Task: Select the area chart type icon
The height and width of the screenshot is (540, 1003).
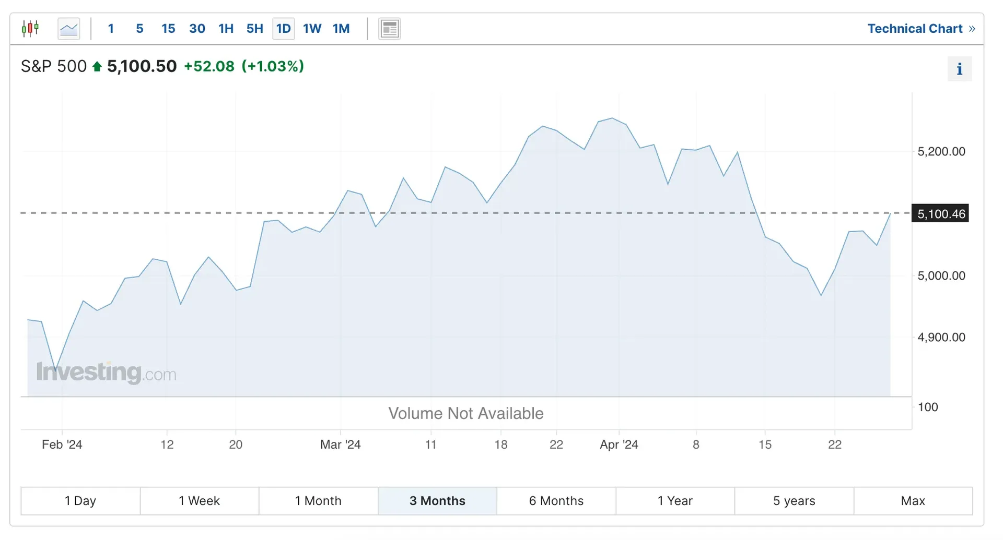Action: tap(69, 29)
